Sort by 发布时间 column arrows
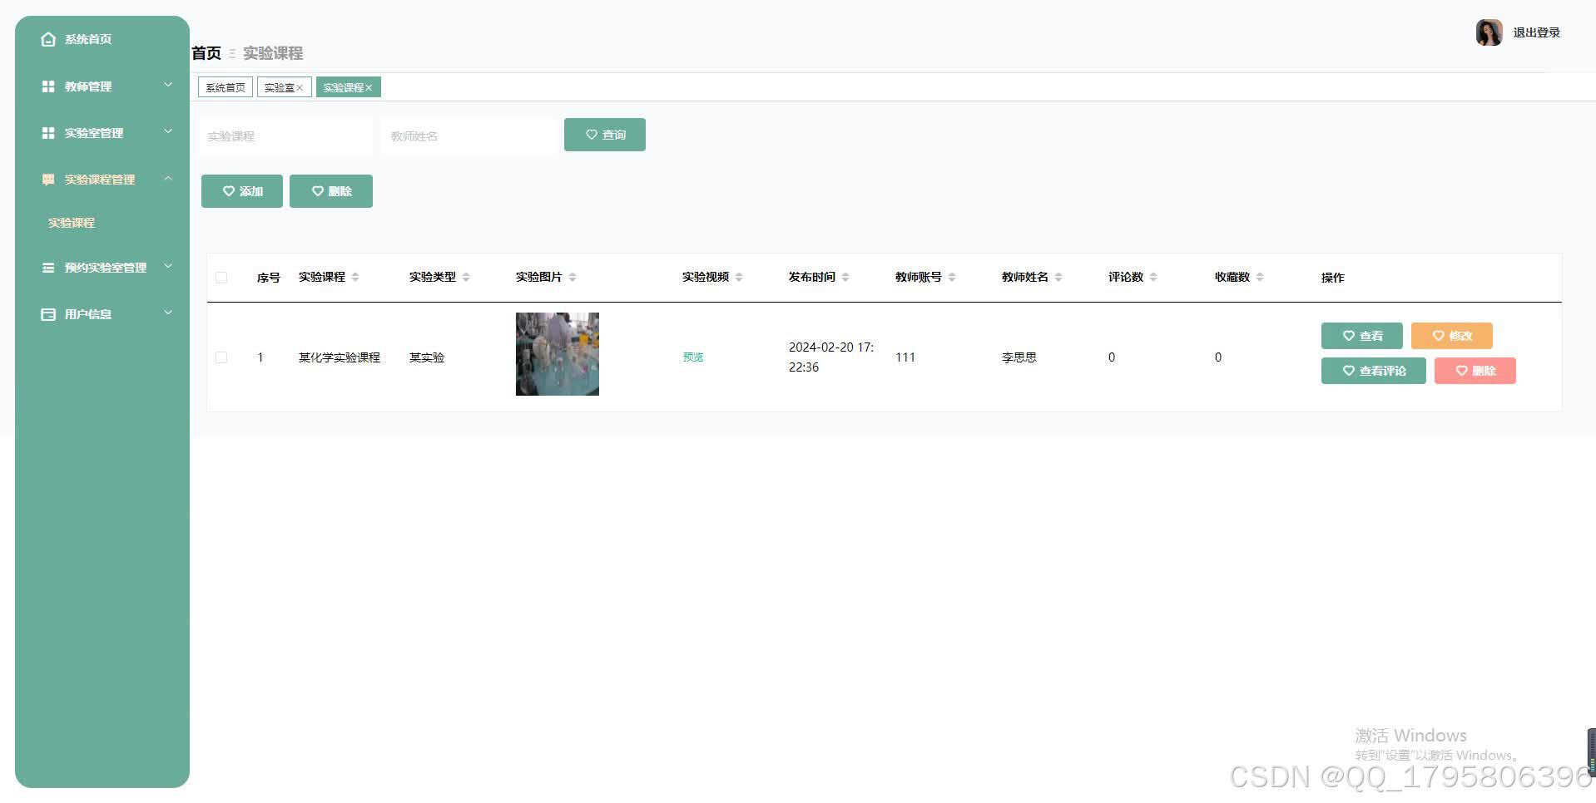The height and width of the screenshot is (803, 1596). point(845,277)
